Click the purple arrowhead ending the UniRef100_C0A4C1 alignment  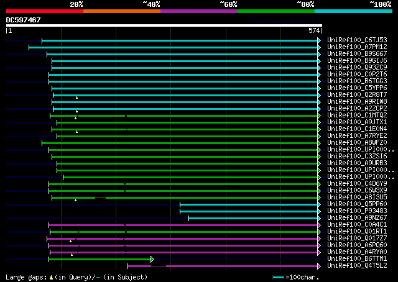coord(319,225)
